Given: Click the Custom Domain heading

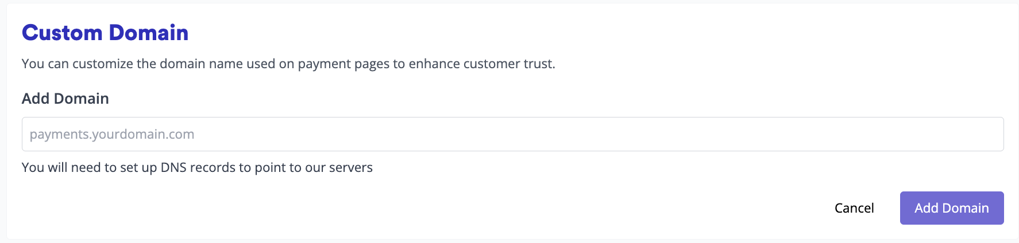Looking at the screenshot, I should (105, 33).
